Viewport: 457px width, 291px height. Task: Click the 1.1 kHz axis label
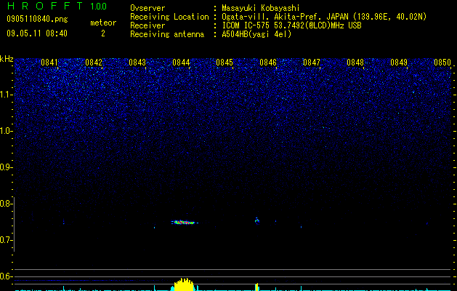pos(6,95)
